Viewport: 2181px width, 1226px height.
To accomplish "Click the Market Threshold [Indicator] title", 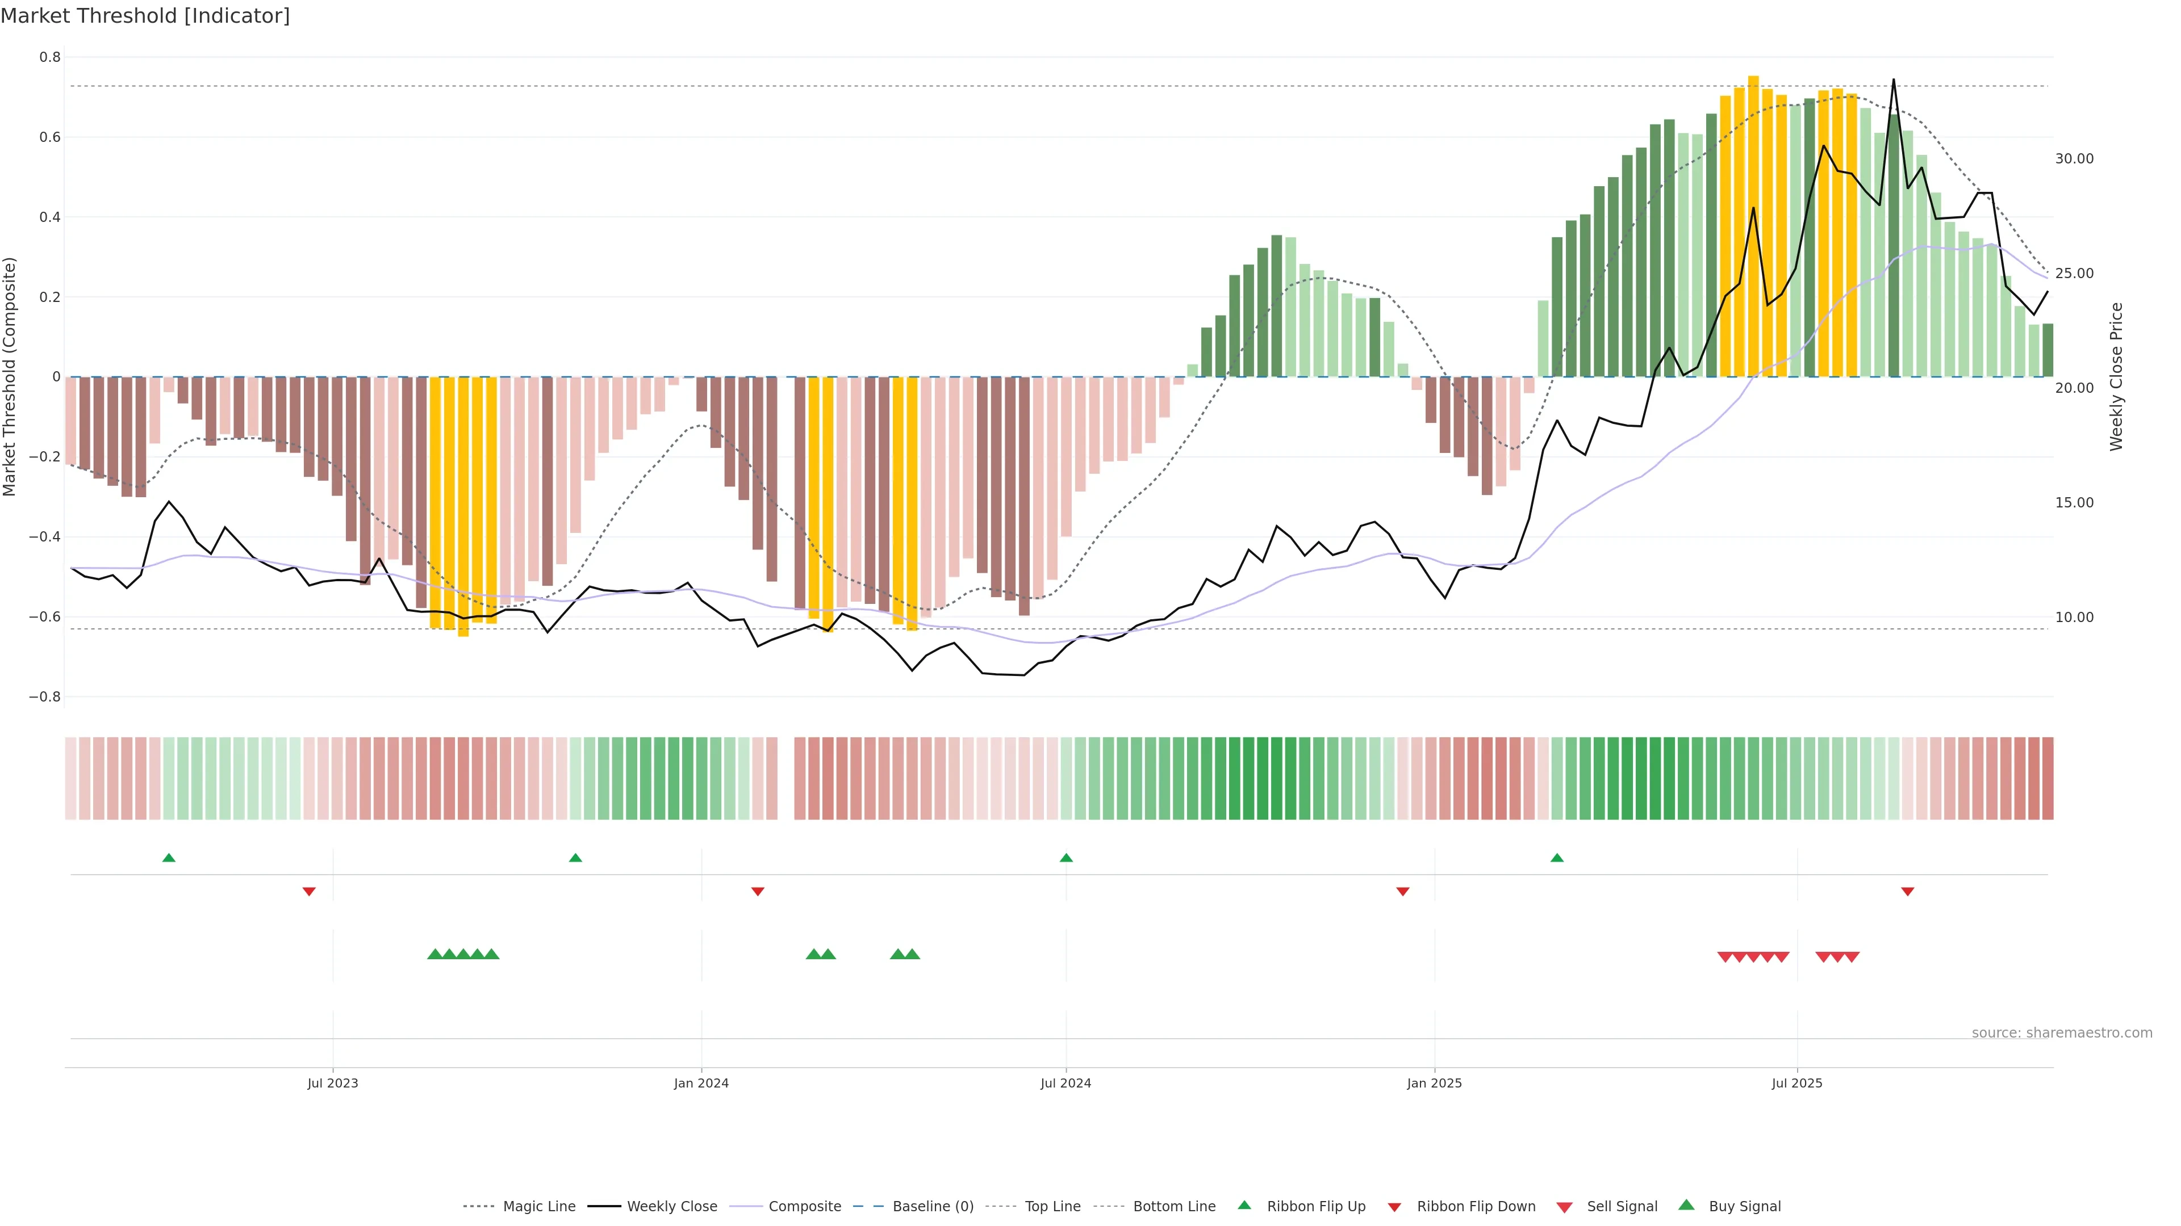I will (145, 16).
